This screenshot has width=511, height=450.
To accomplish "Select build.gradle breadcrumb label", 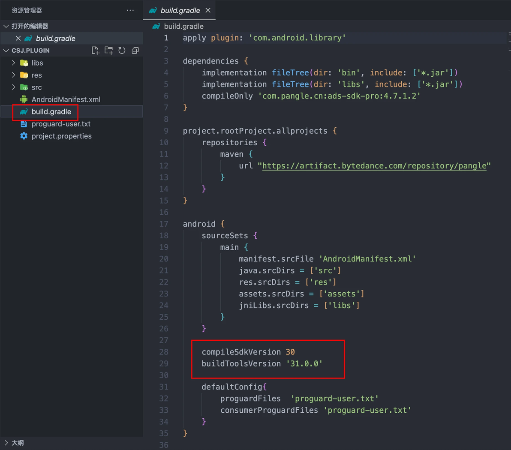I will pyautogui.click(x=184, y=27).
